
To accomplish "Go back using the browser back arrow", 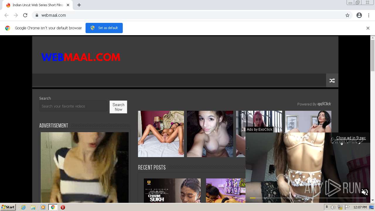I will click(x=6, y=15).
